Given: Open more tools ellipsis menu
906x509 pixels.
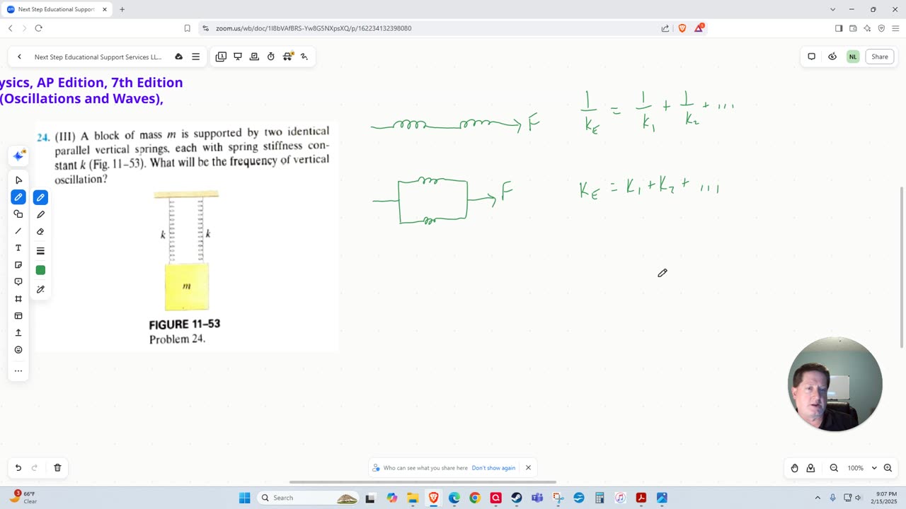Looking at the screenshot, I should (x=18, y=370).
